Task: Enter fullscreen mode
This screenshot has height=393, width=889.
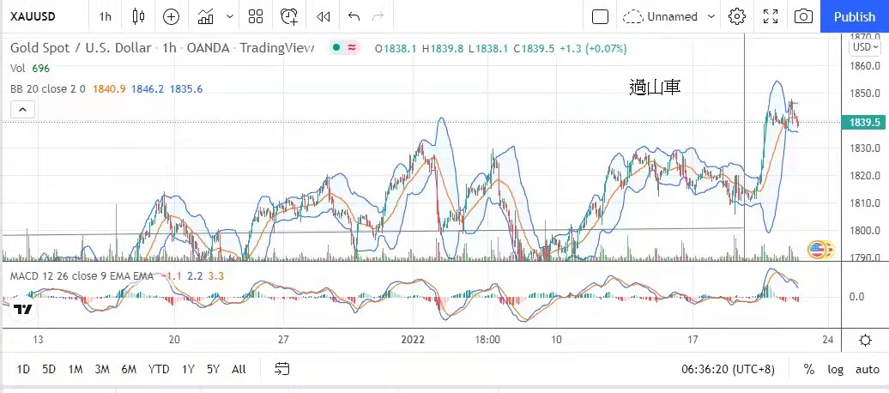Action: (770, 16)
